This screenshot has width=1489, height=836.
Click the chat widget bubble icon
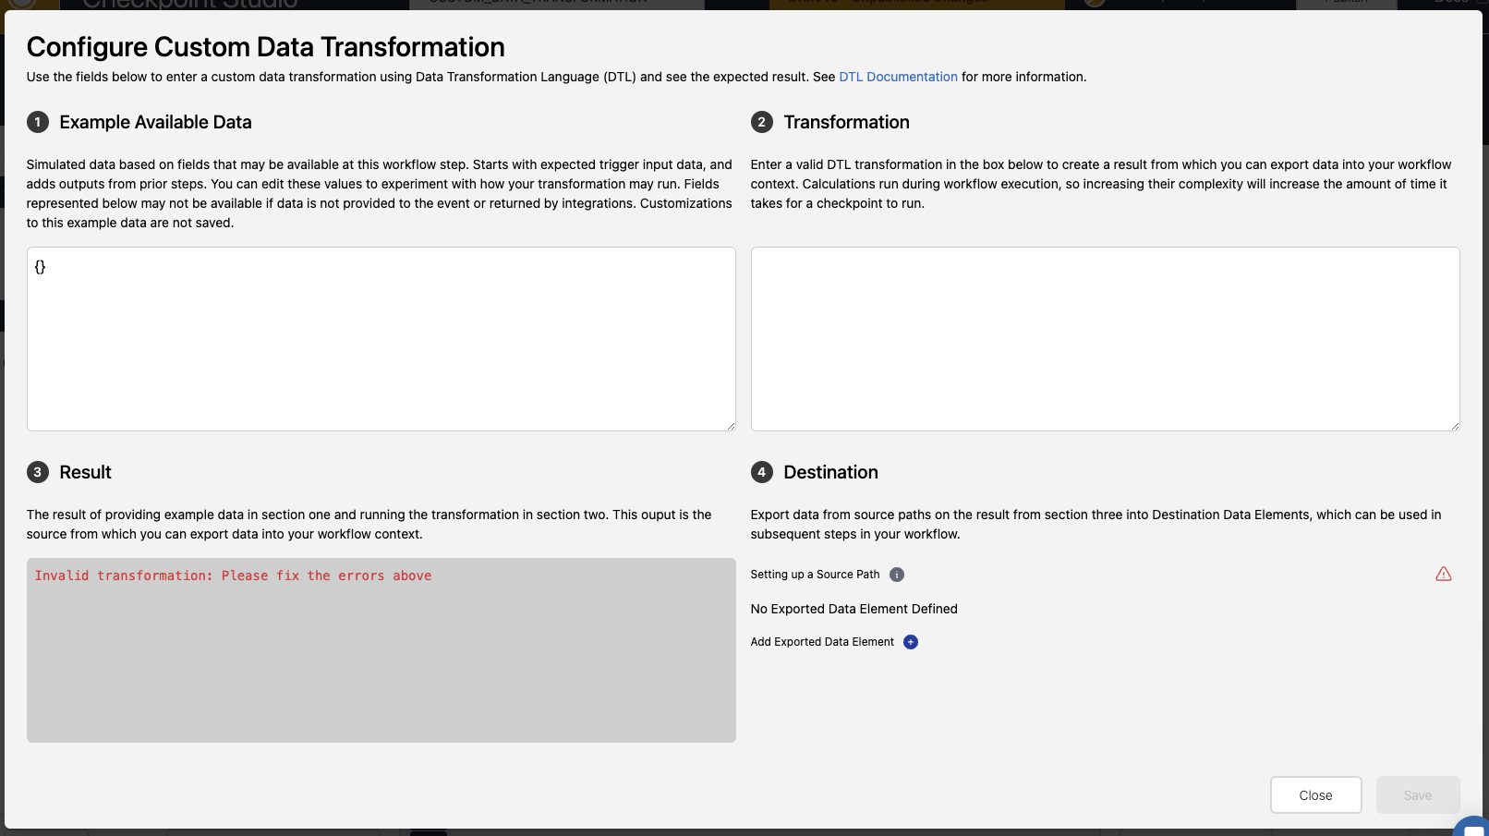tap(1472, 827)
